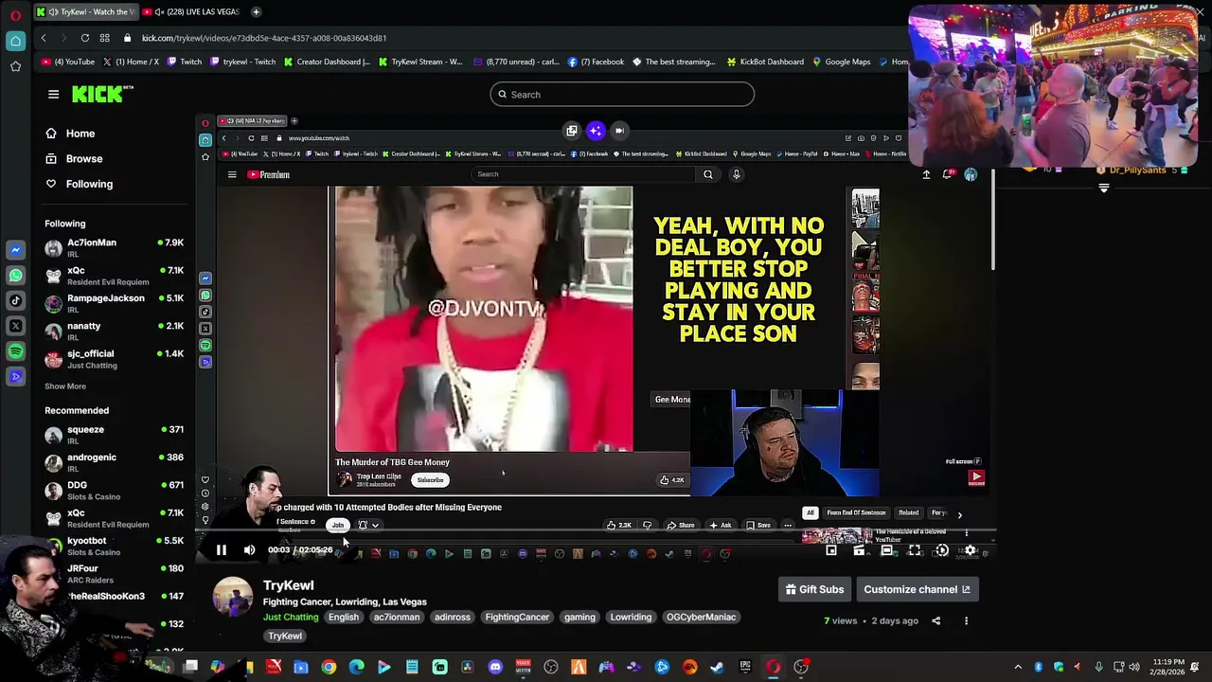Open KickBot Dashboard bookmark
The width and height of the screenshot is (1212, 682).
coord(765,62)
